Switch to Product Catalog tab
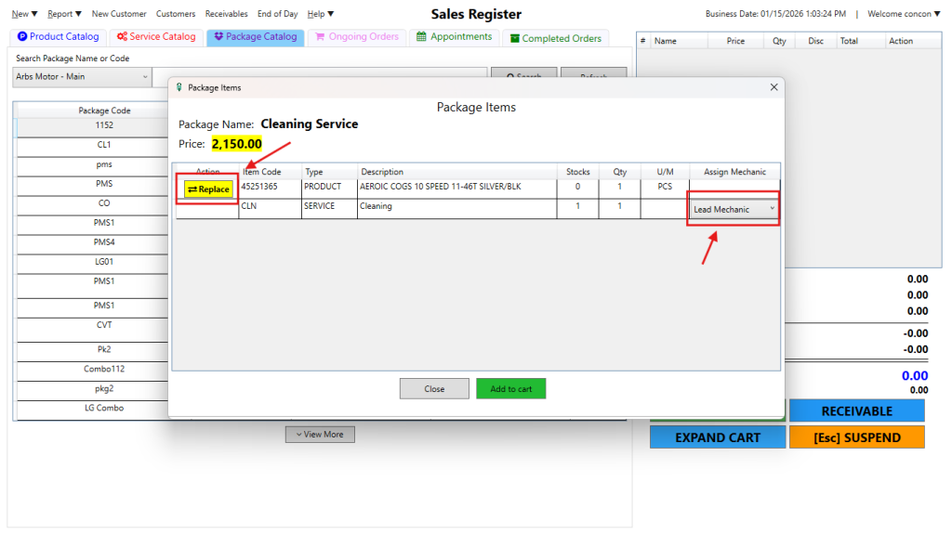 58,37
